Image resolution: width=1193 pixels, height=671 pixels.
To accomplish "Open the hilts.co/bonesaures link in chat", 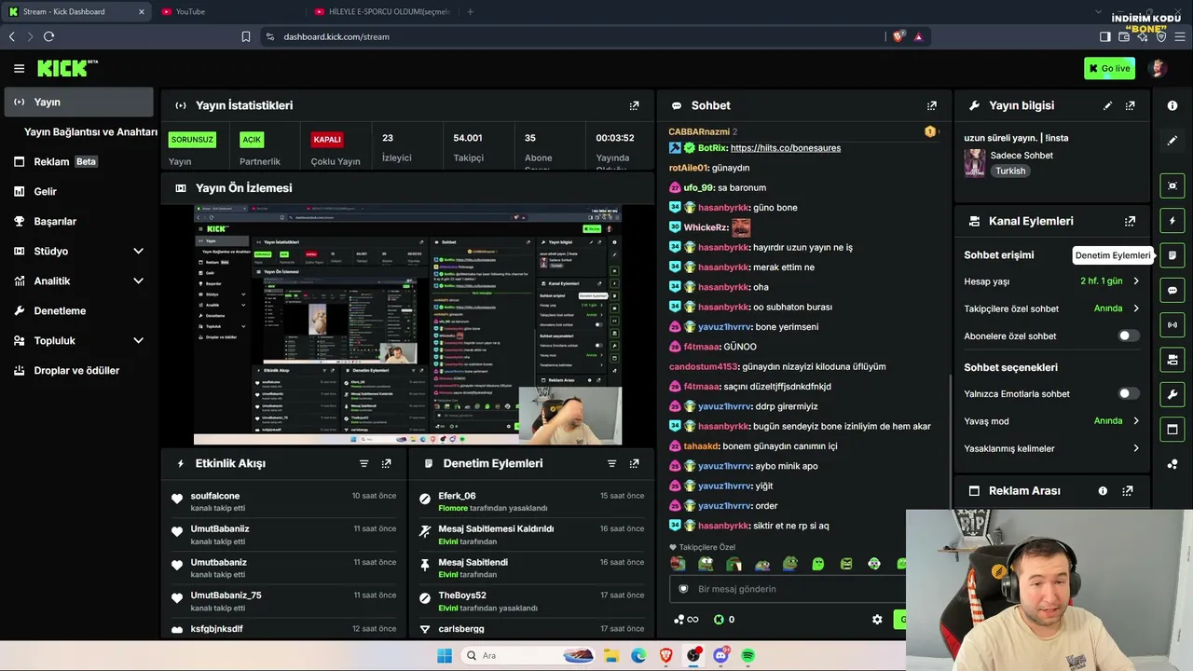I will click(x=786, y=147).
